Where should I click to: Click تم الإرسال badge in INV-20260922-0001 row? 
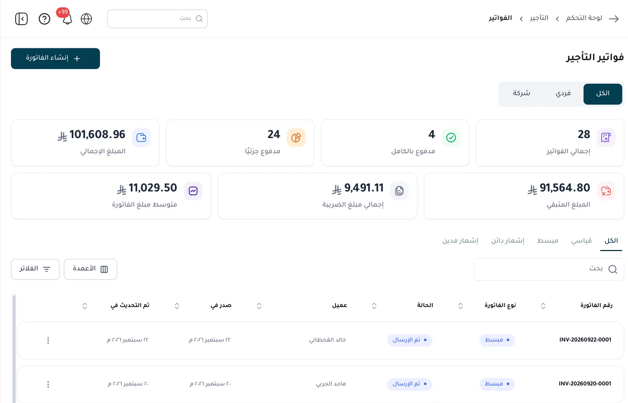[x=410, y=340]
